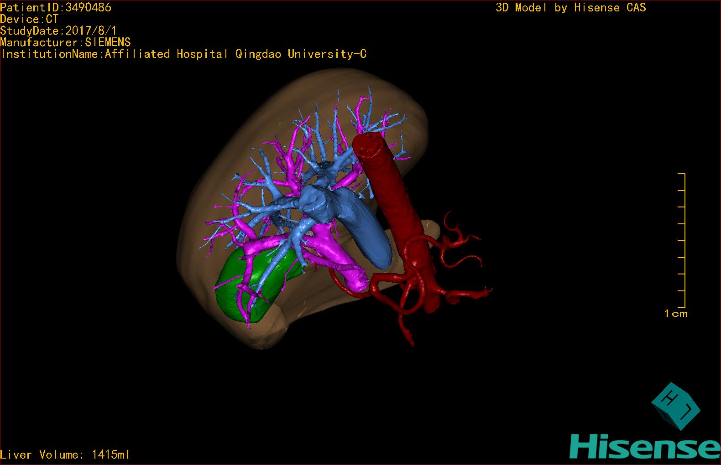Select the 'Liver Volume: 1415ml' readout

[65, 455]
